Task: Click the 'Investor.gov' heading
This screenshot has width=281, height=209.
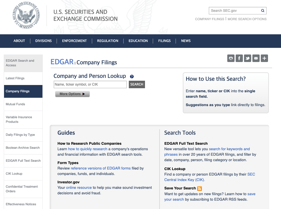Action: [68, 182]
